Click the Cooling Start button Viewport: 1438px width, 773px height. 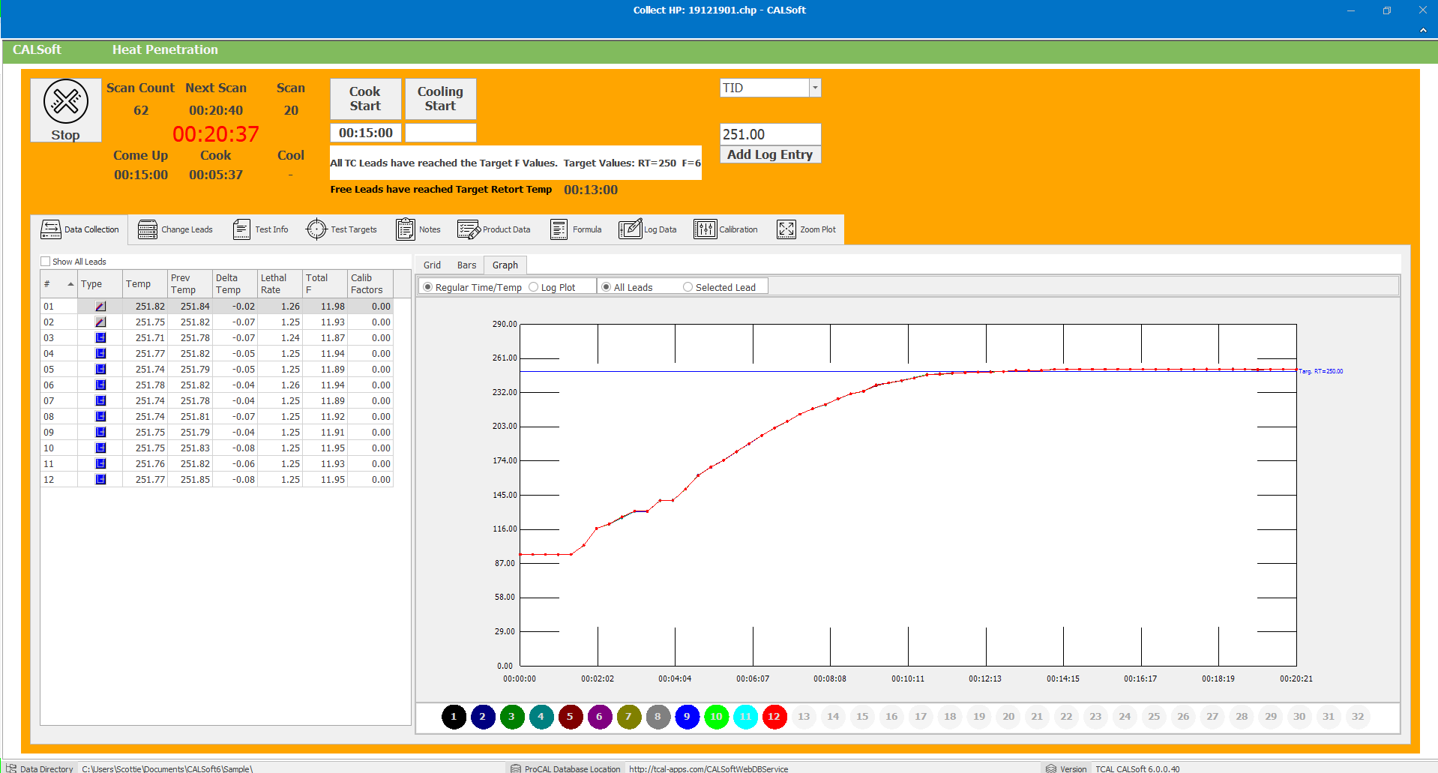pyautogui.click(x=440, y=99)
